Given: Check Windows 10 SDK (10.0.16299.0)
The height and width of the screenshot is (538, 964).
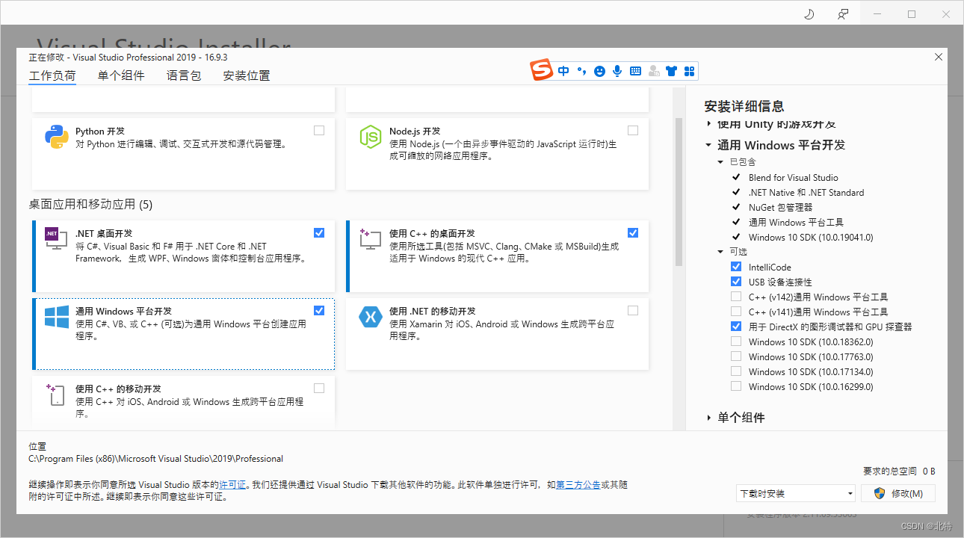Looking at the screenshot, I should tap(736, 386).
